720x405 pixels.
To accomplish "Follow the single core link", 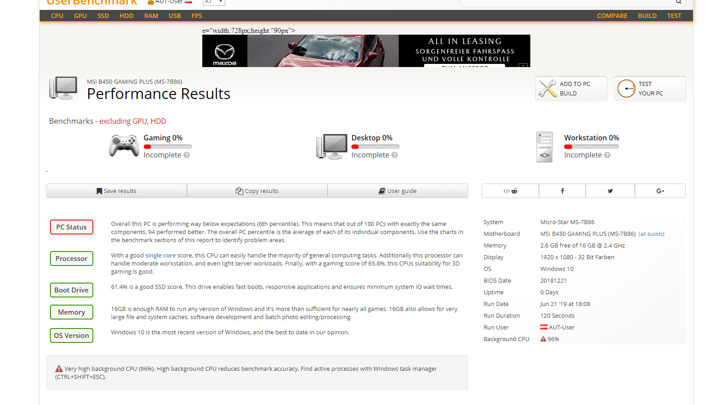I will 160,255.
